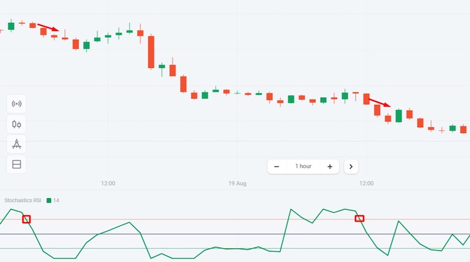The image size is (470, 262).
Task: Click the live broadcast signal icon
Action: (16, 104)
